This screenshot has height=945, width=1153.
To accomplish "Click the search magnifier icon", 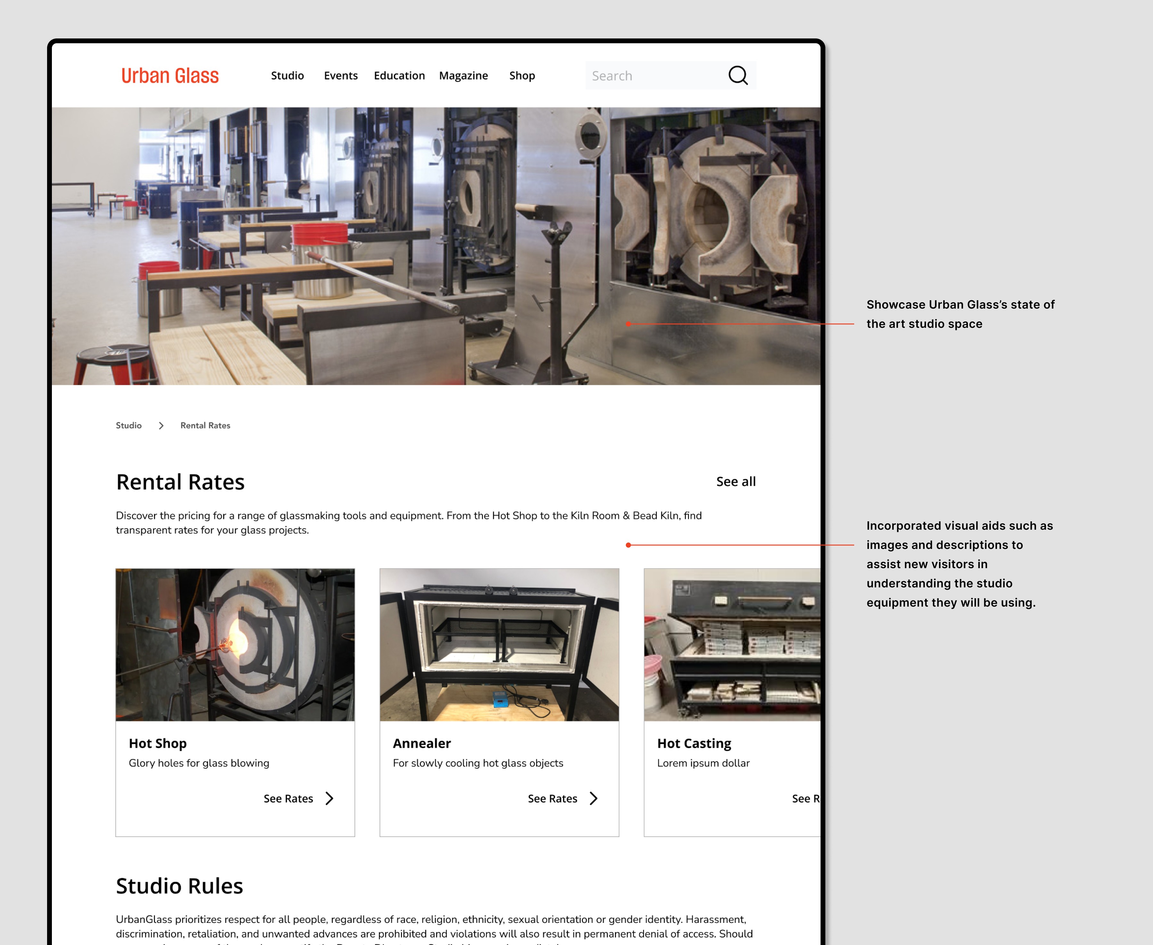I will pos(738,76).
